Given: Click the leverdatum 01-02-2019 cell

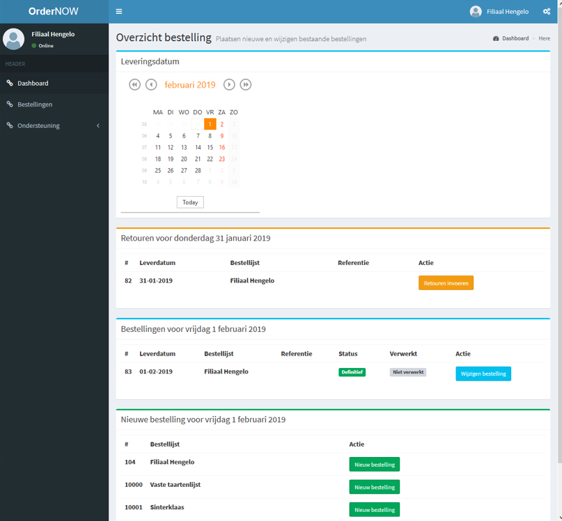Looking at the screenshot, I should (156, 371).
